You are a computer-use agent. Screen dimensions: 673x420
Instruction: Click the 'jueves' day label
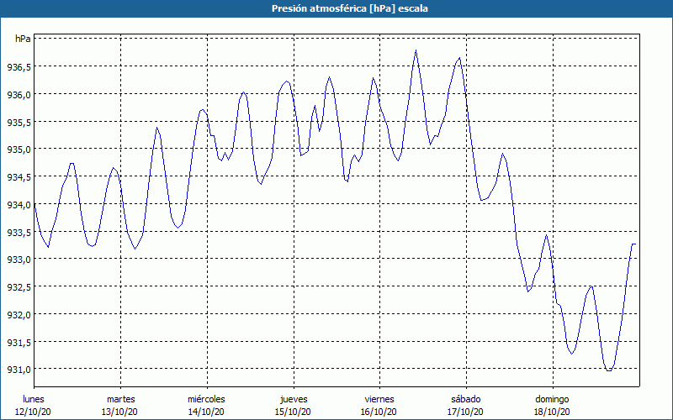coord(294,399)
